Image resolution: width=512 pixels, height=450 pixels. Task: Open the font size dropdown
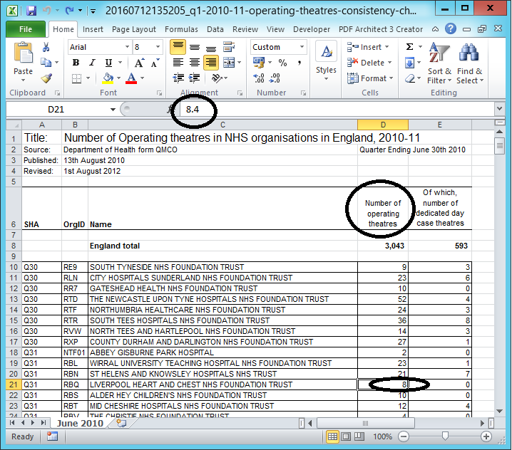coord(158,47)
